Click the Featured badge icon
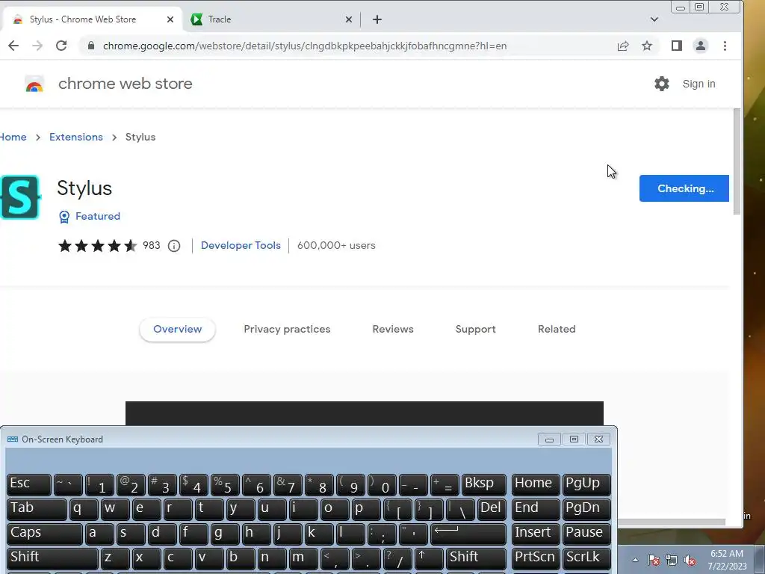Image resolution: width=765 pixels, height=574 pixels. click(64, 217)
